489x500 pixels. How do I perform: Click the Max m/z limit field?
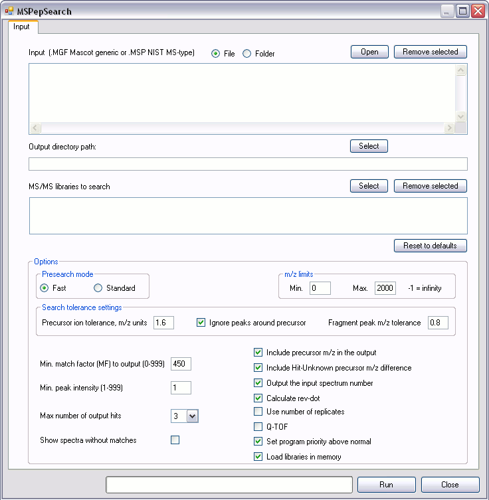[x=385, y=288]
